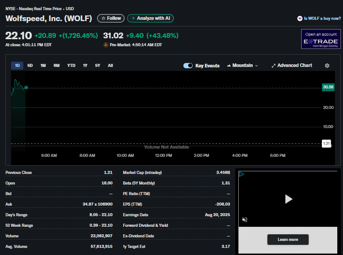Click the Previous Close label

pyautogui.click(x=18, y=173)
